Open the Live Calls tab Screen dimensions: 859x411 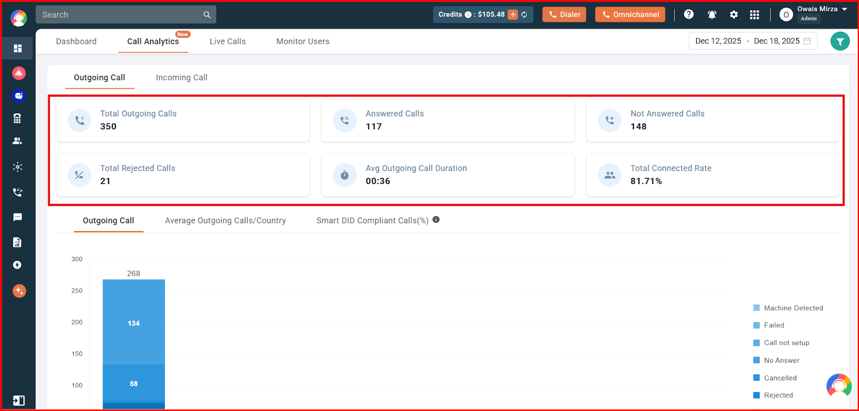point(228,41)
